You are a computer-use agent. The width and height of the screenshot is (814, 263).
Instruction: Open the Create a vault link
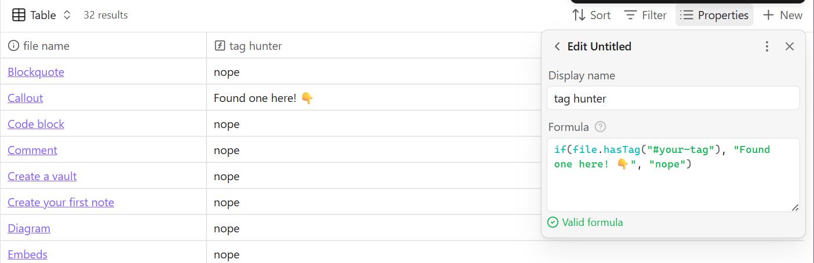coord(42,176)
